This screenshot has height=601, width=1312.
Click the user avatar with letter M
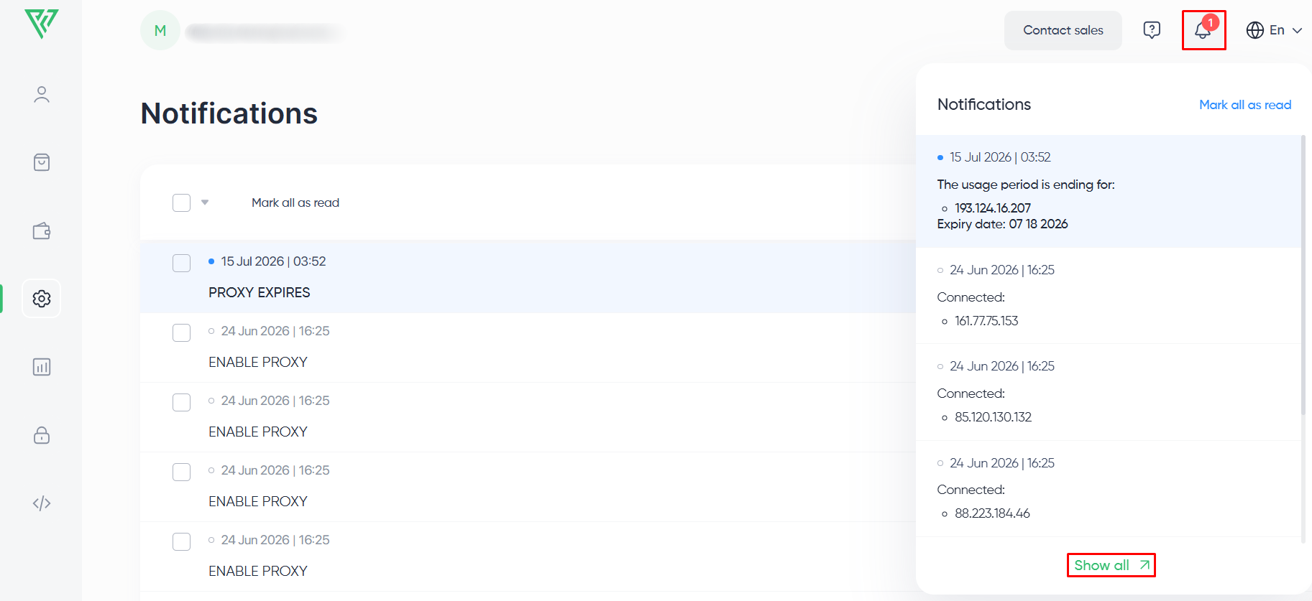pos(160,30)
